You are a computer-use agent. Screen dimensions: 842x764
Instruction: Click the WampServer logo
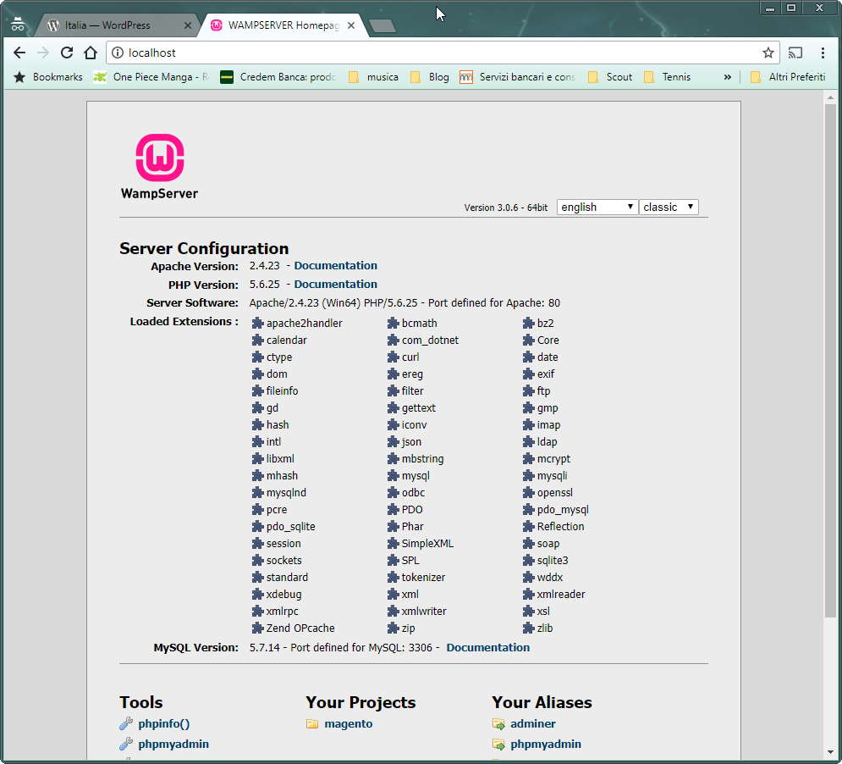pos(159,158)
